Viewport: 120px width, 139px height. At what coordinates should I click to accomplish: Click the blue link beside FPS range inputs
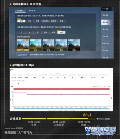click(109, 87)
